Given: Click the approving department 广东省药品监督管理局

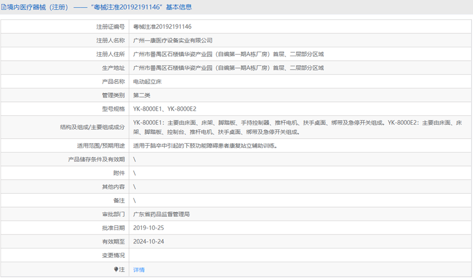Looking at the screenshot, I should coord(161,214).
